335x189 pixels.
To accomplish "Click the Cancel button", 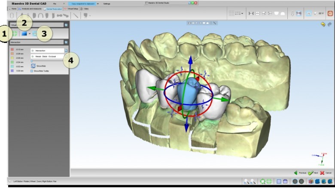I will coord(326,173).
